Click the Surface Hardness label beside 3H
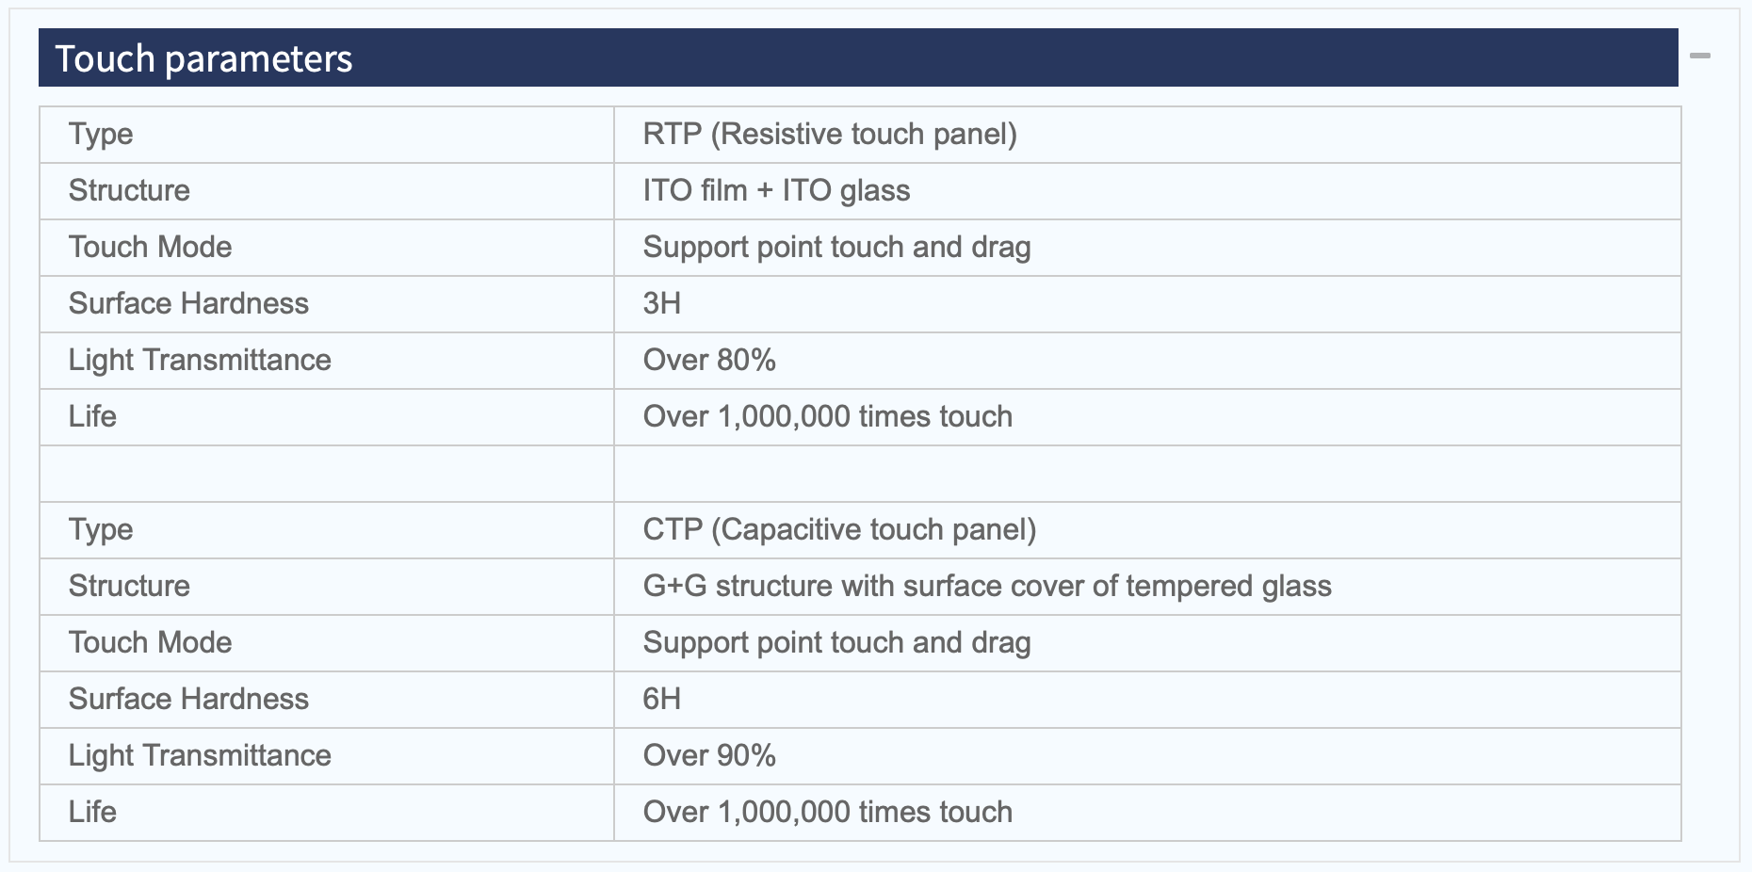The height and width of the screenshot is (872, 1752). point(188,303)
